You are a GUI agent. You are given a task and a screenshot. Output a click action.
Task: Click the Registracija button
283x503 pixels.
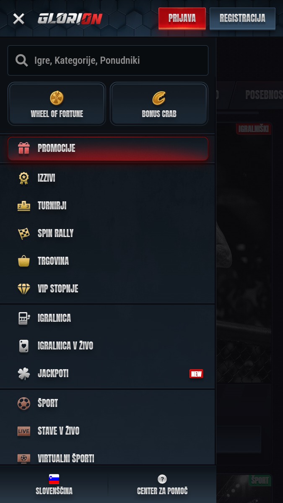[x=242, y=18]
